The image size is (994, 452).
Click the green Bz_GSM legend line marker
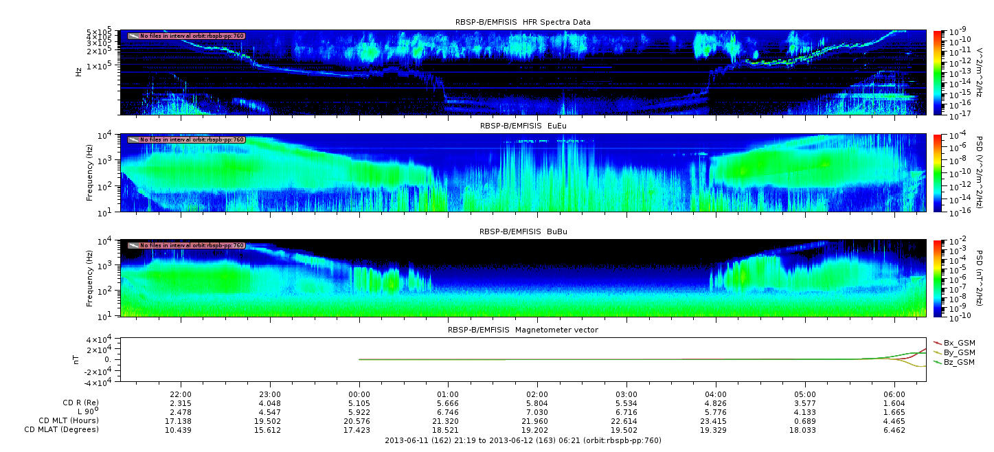coord(938,361)
